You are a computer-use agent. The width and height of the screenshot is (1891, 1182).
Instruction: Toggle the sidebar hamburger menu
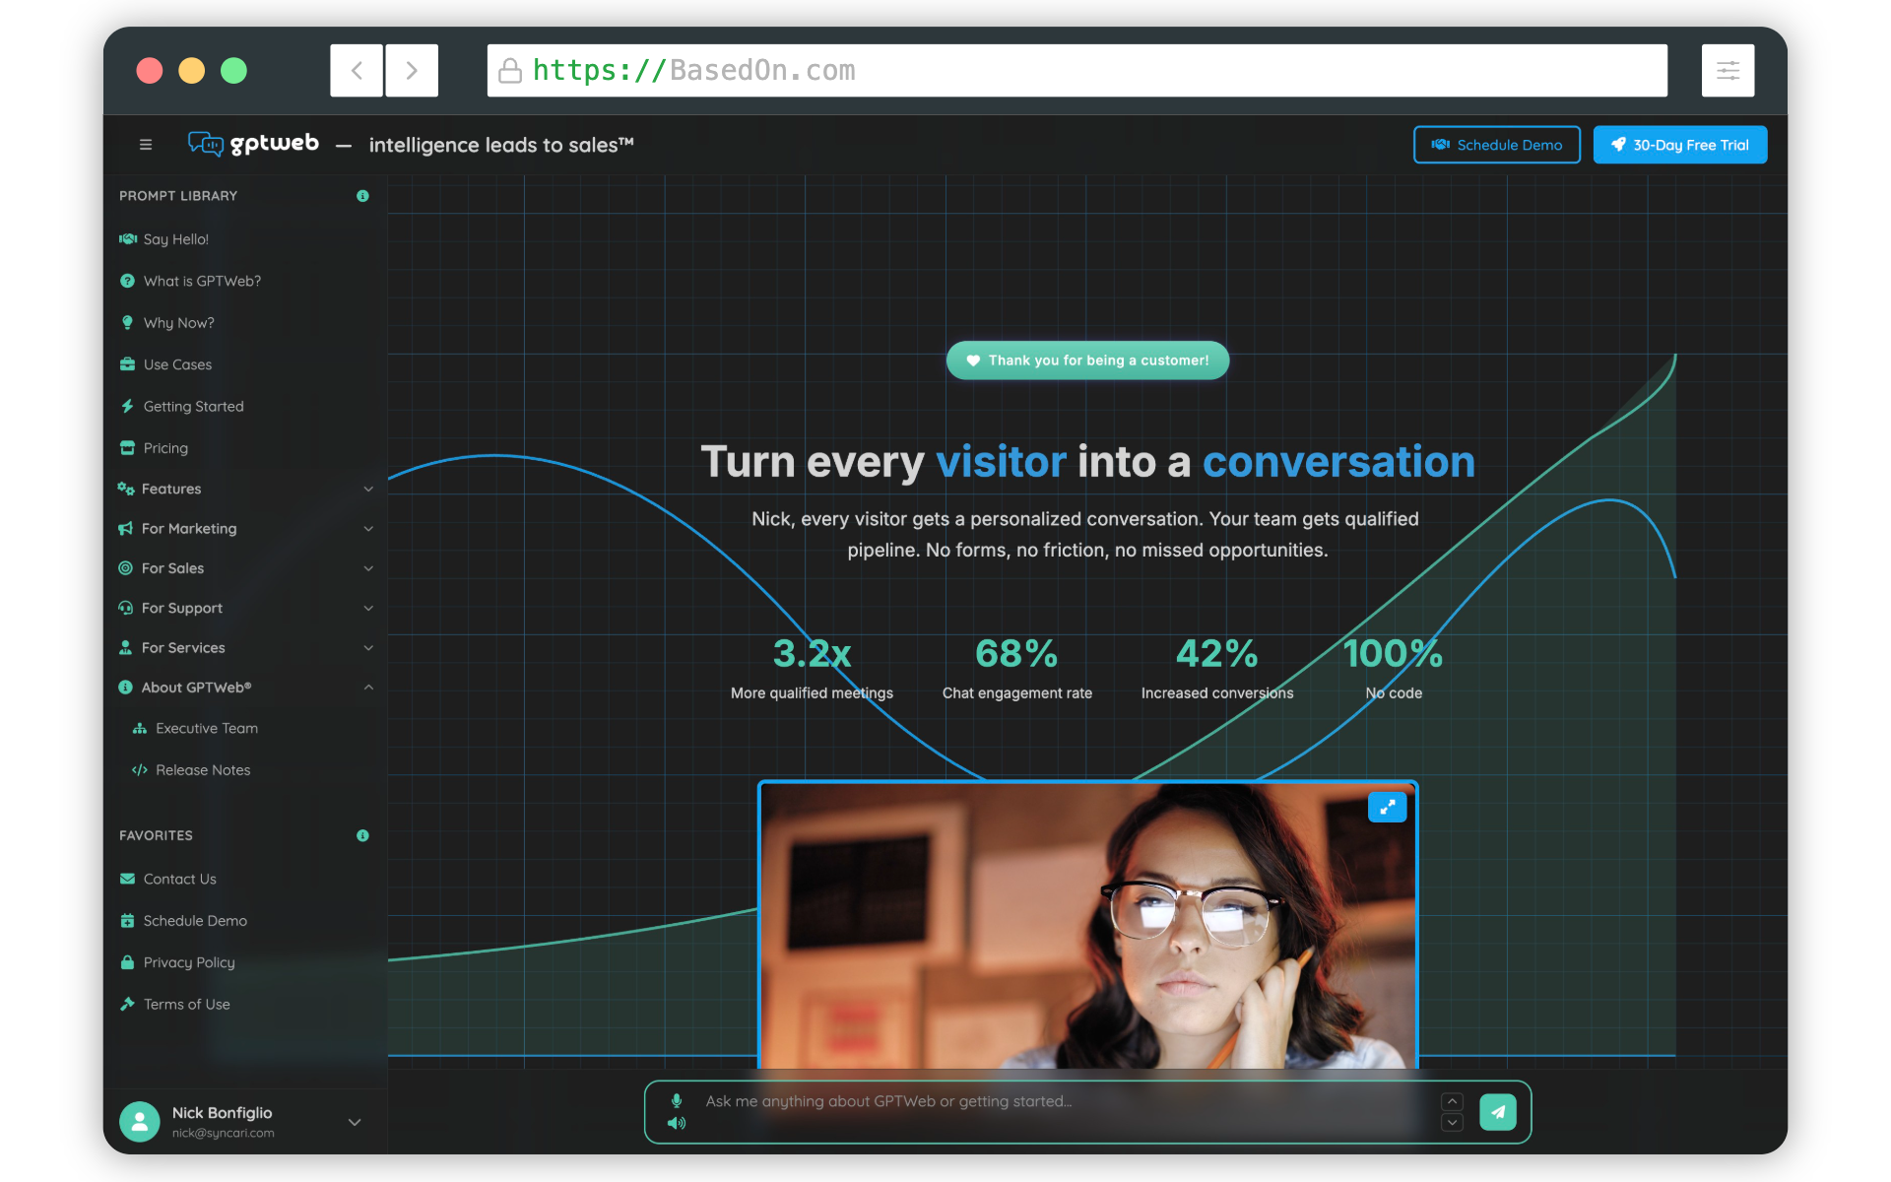coord(146,145)
